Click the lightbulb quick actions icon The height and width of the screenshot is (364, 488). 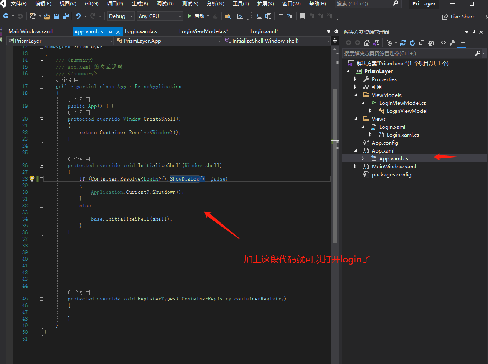click(32, 179)
